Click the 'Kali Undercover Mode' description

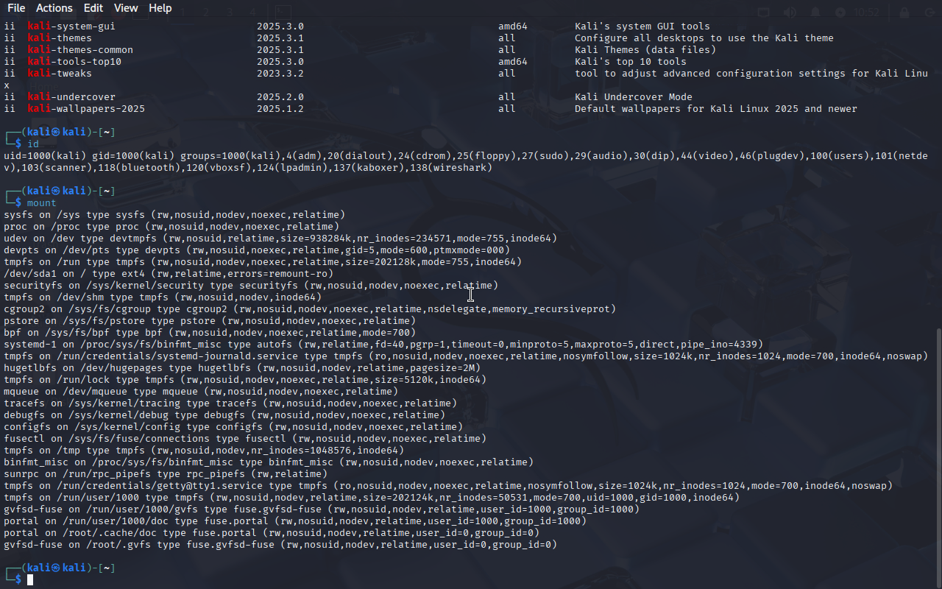634,97
